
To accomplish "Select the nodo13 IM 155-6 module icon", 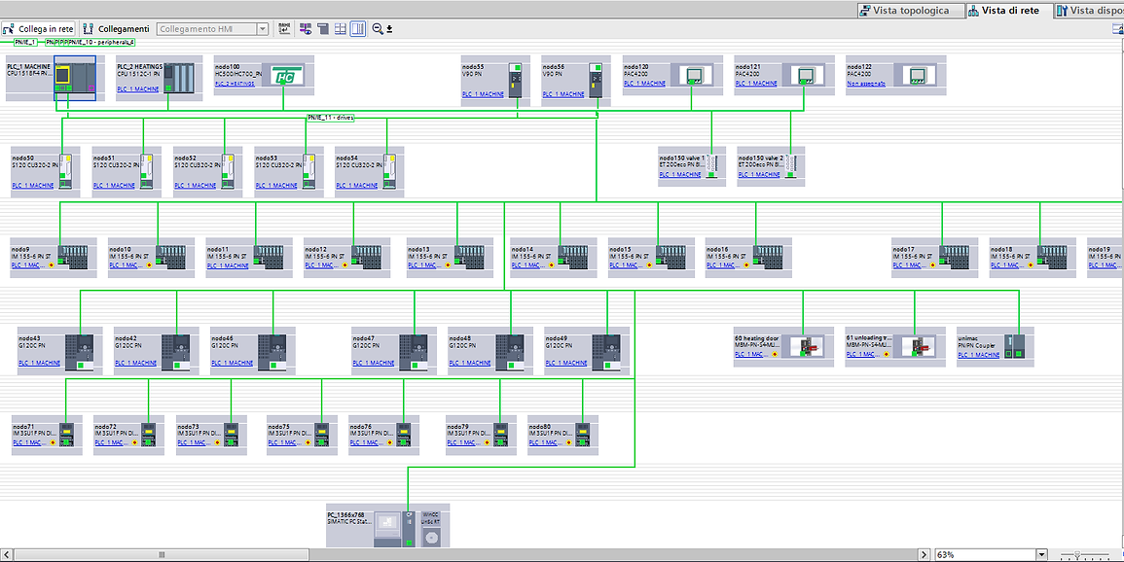I will coord(469,257).
